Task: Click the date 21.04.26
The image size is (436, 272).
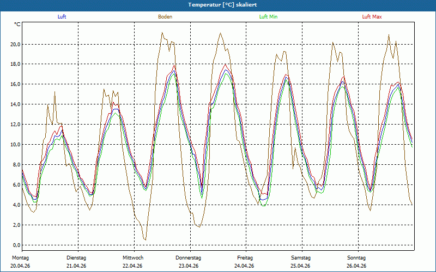Action: 76,266
